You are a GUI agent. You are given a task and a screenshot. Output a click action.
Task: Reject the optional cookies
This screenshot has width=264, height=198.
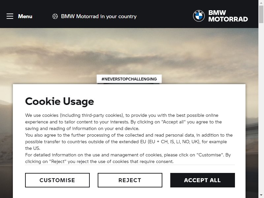[x=130, y=180]
